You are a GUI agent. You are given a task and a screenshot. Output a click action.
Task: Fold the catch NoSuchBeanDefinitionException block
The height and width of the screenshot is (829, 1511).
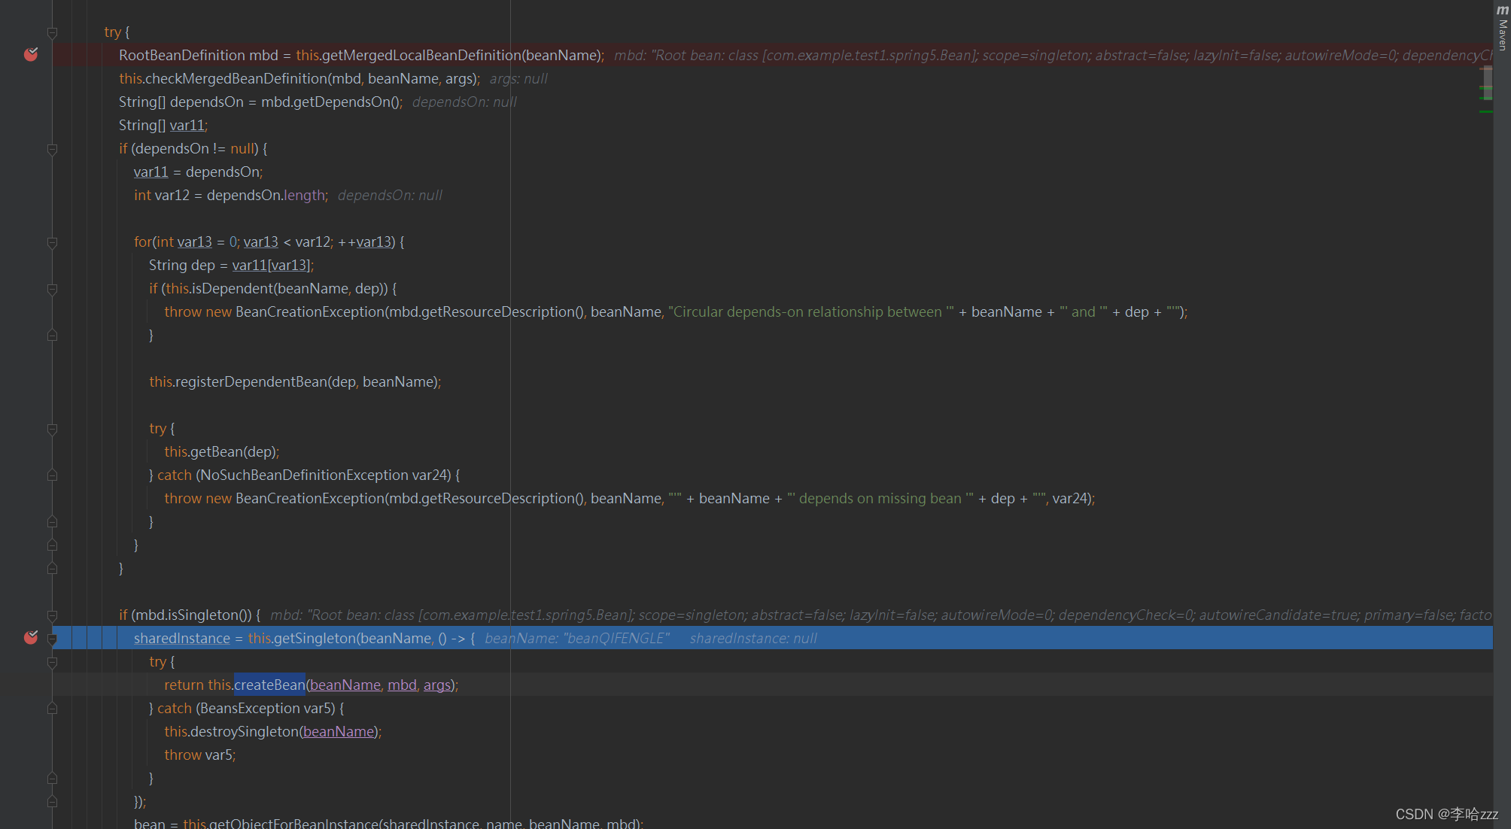pos(53,475)
